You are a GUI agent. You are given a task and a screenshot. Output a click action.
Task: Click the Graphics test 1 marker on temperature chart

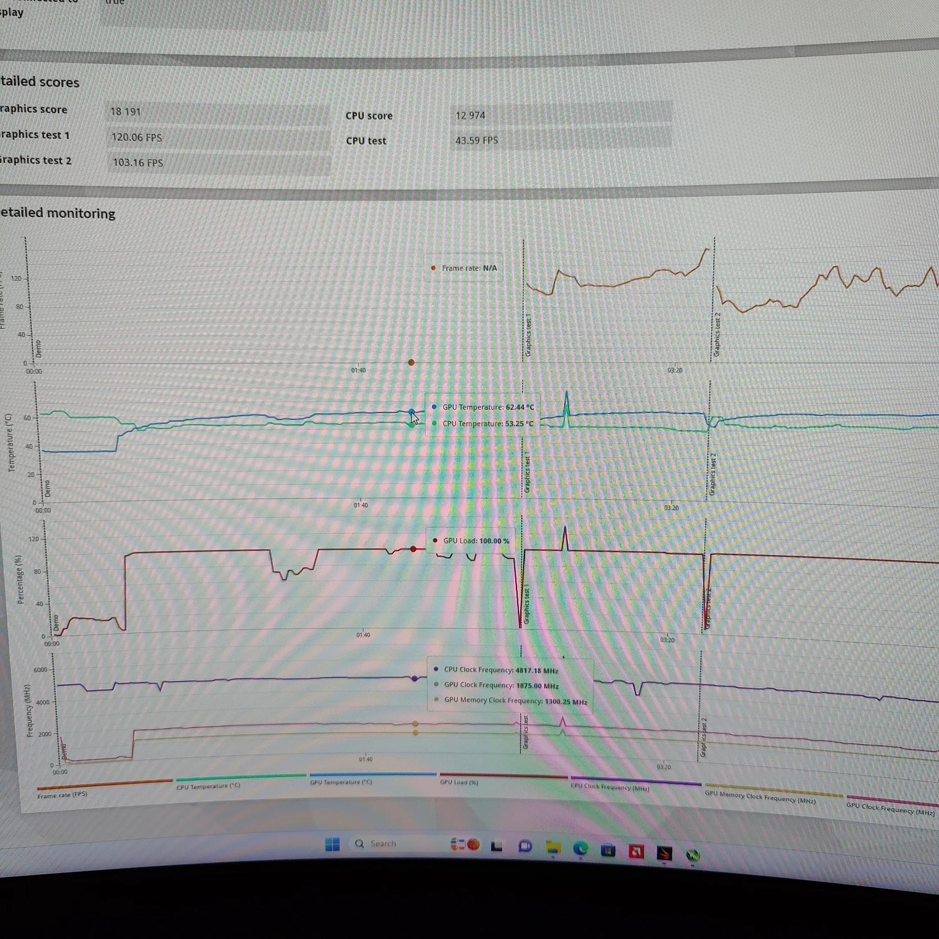pos(527,473)
